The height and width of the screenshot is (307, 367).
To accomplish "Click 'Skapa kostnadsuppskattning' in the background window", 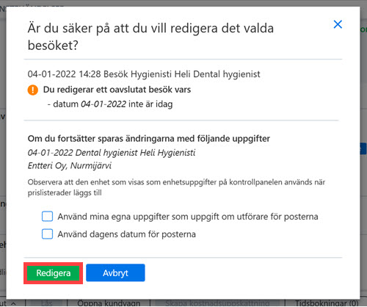I will (217, 303).
